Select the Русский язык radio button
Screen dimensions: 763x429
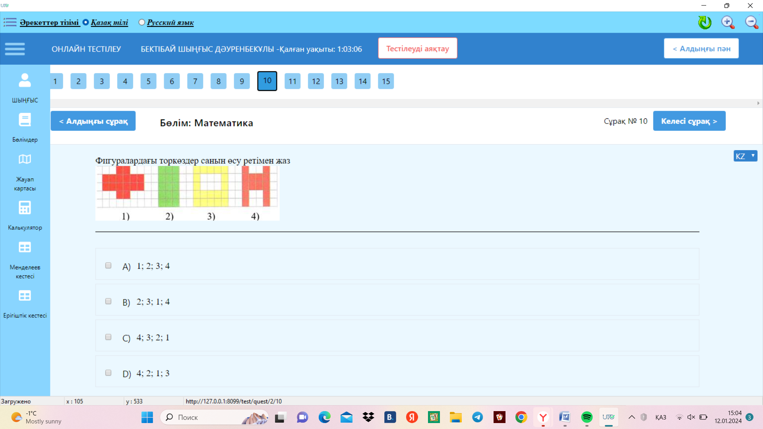tap(142, 22)
